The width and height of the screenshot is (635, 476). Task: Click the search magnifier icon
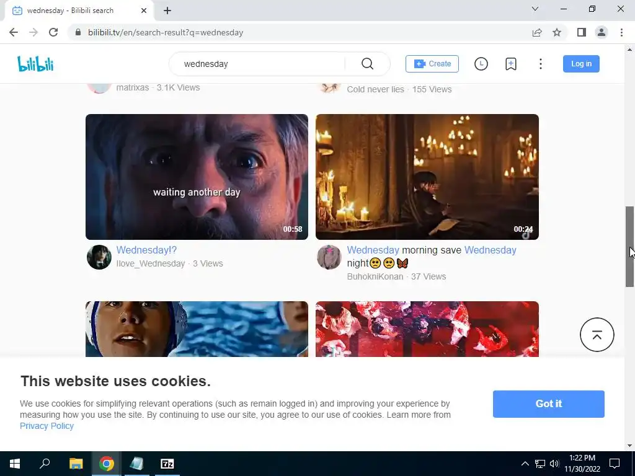367,64
